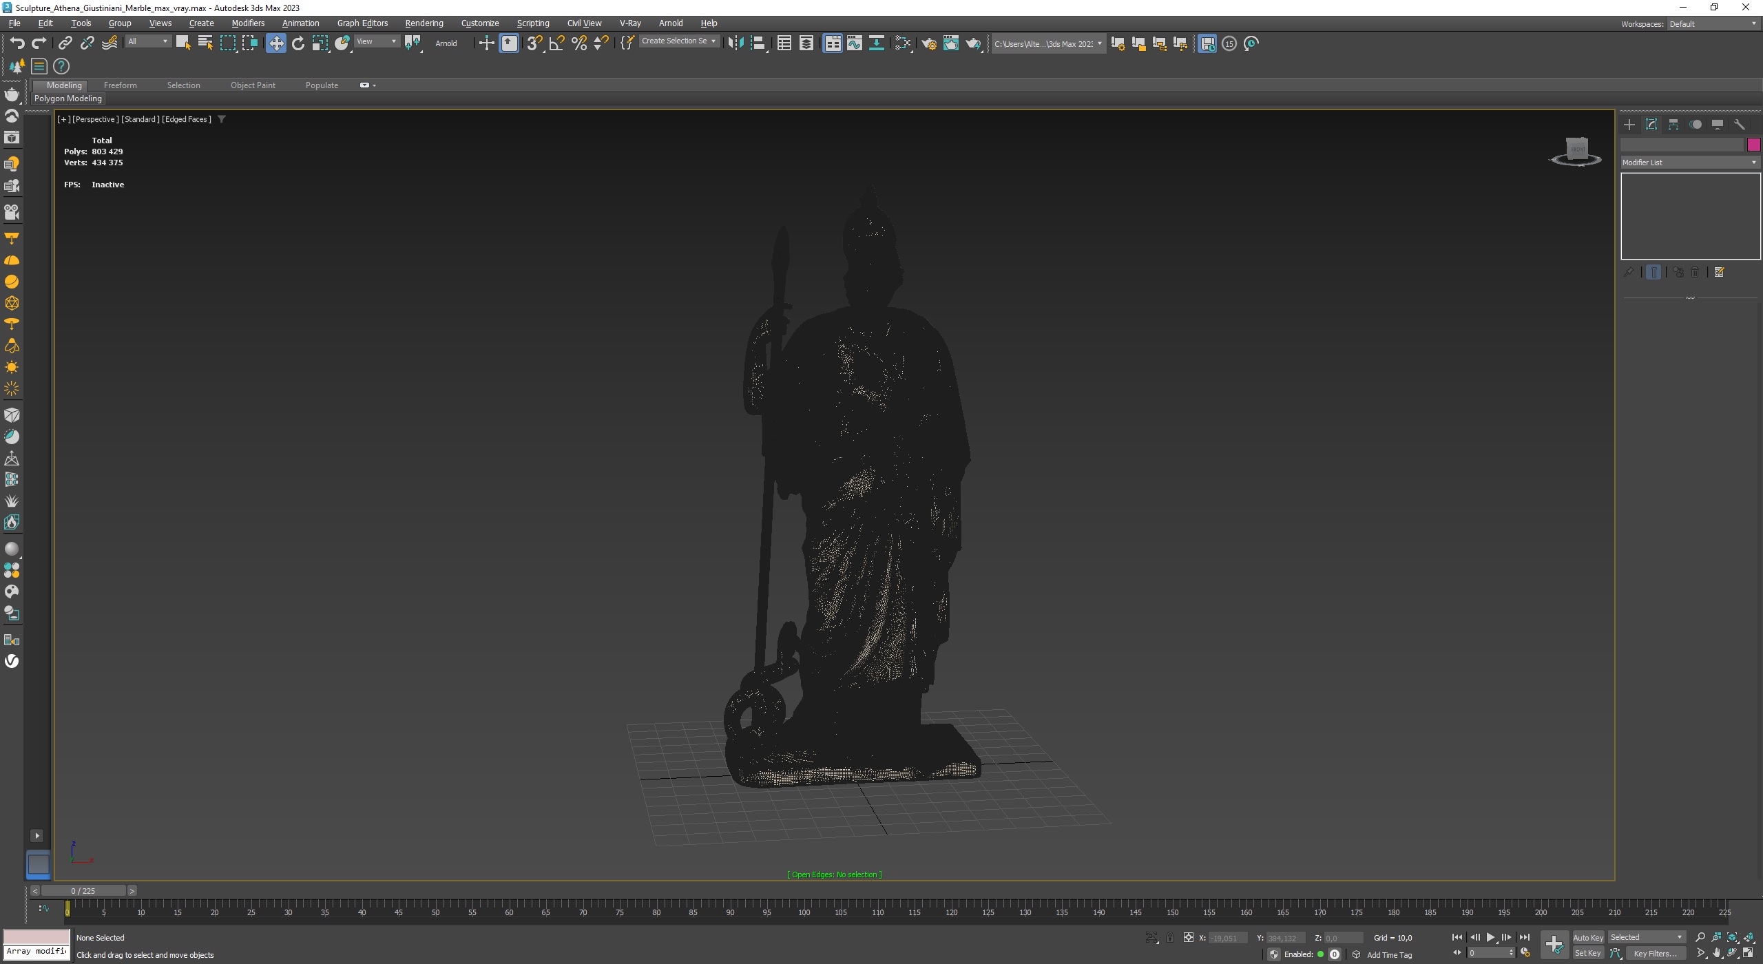Viewport: 1763px width, 964px height.
Task: Toggle the Ribbon display button
Action: point(833,43)
